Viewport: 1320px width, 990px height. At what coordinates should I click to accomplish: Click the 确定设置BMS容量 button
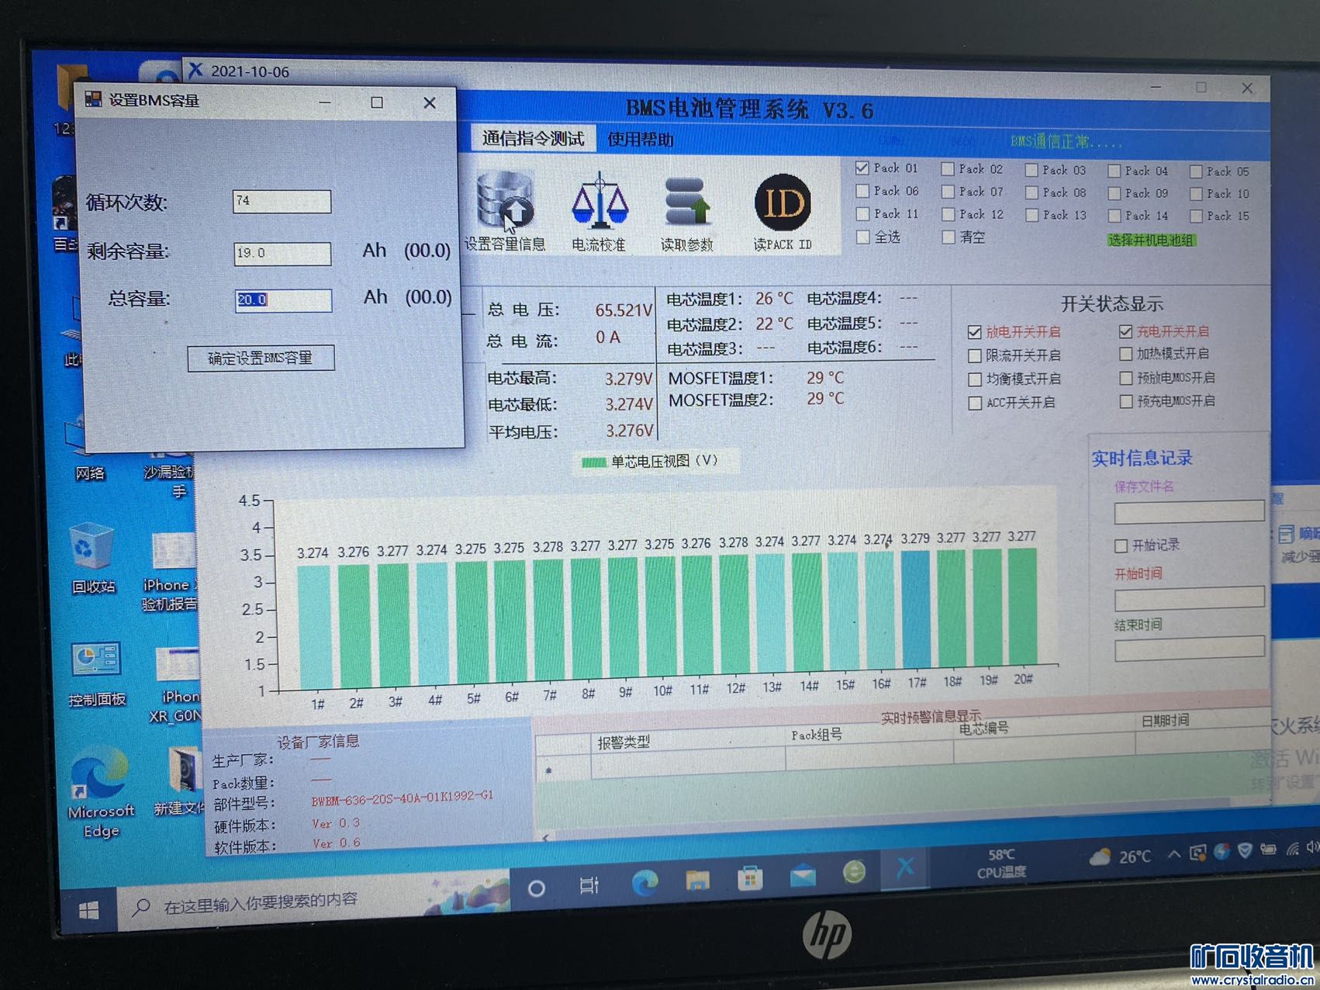(x=261, y=358)
